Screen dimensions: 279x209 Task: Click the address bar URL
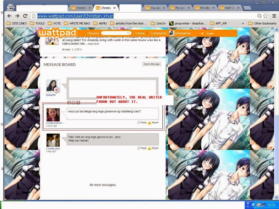pos(75,16)
